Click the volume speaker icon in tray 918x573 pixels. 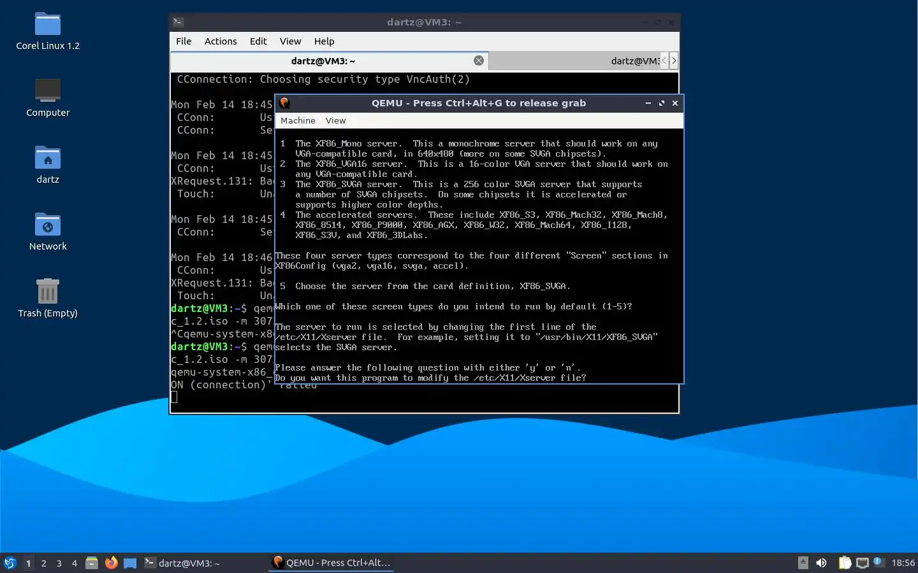coord(822,563)
